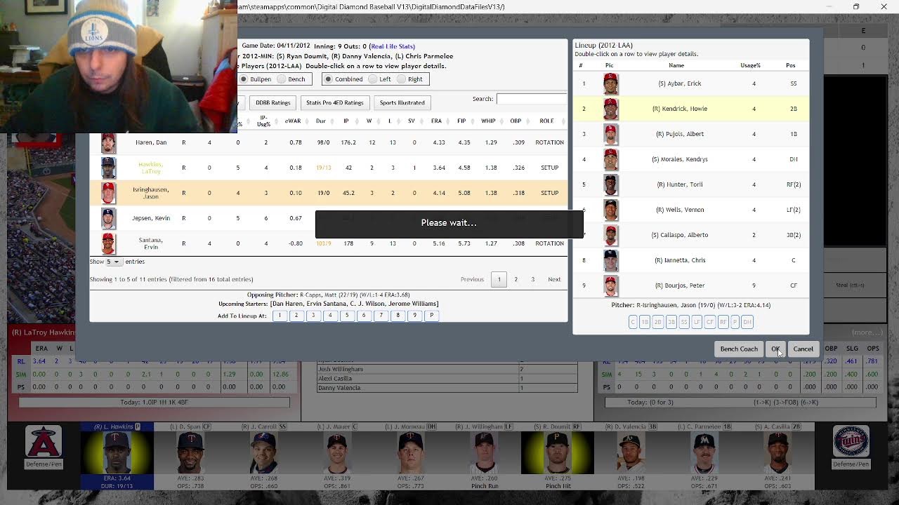Add selected player at lineup slot 5

[347, 316]
